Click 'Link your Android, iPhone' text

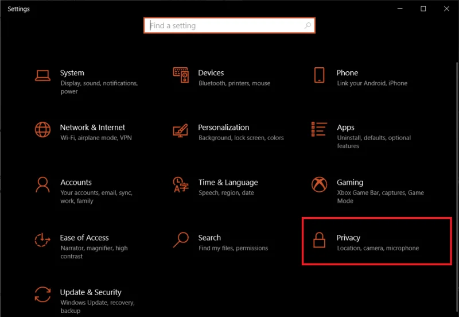coord(372,83)
